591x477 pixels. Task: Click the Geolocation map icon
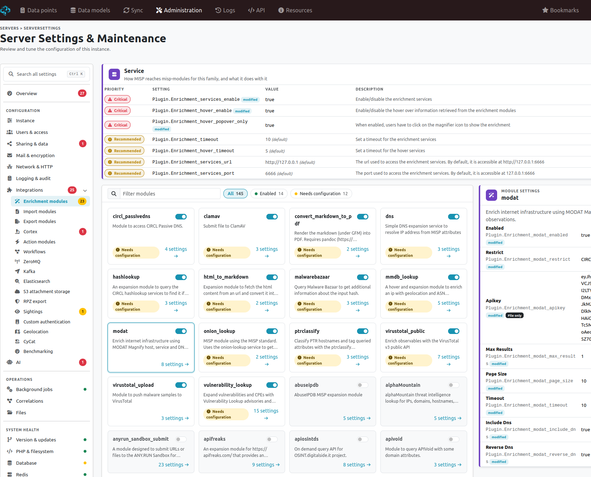pyautogui.click(x=17, y=332)
